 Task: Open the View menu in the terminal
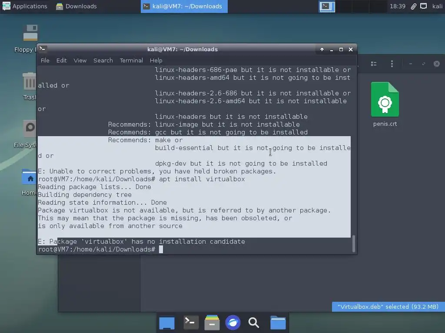(80, 60)
